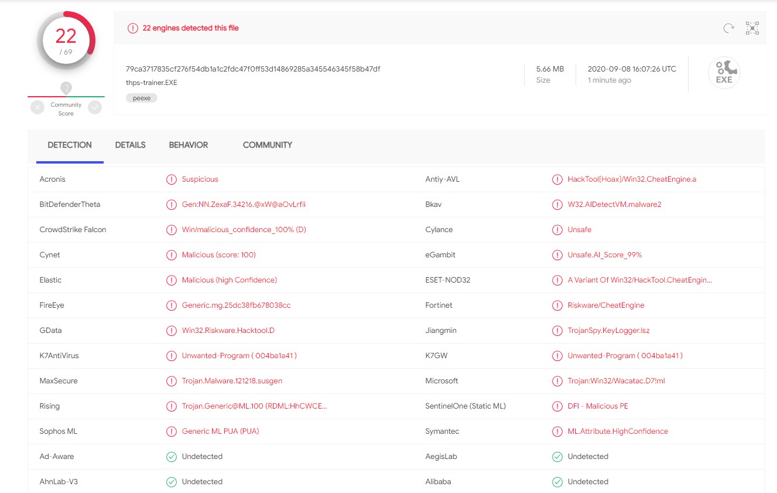The image size is (777, 493).
Task: Click alert icon in detection banner
Action: [x=133, y=28]
